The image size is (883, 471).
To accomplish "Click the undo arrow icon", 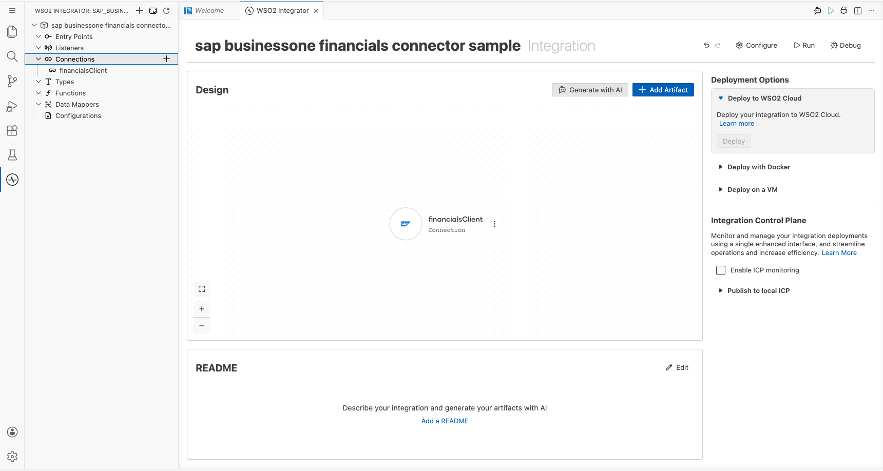I will pos(706,45).
